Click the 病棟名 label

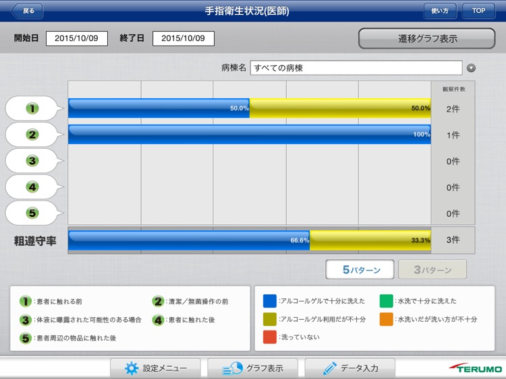(233, 67)
